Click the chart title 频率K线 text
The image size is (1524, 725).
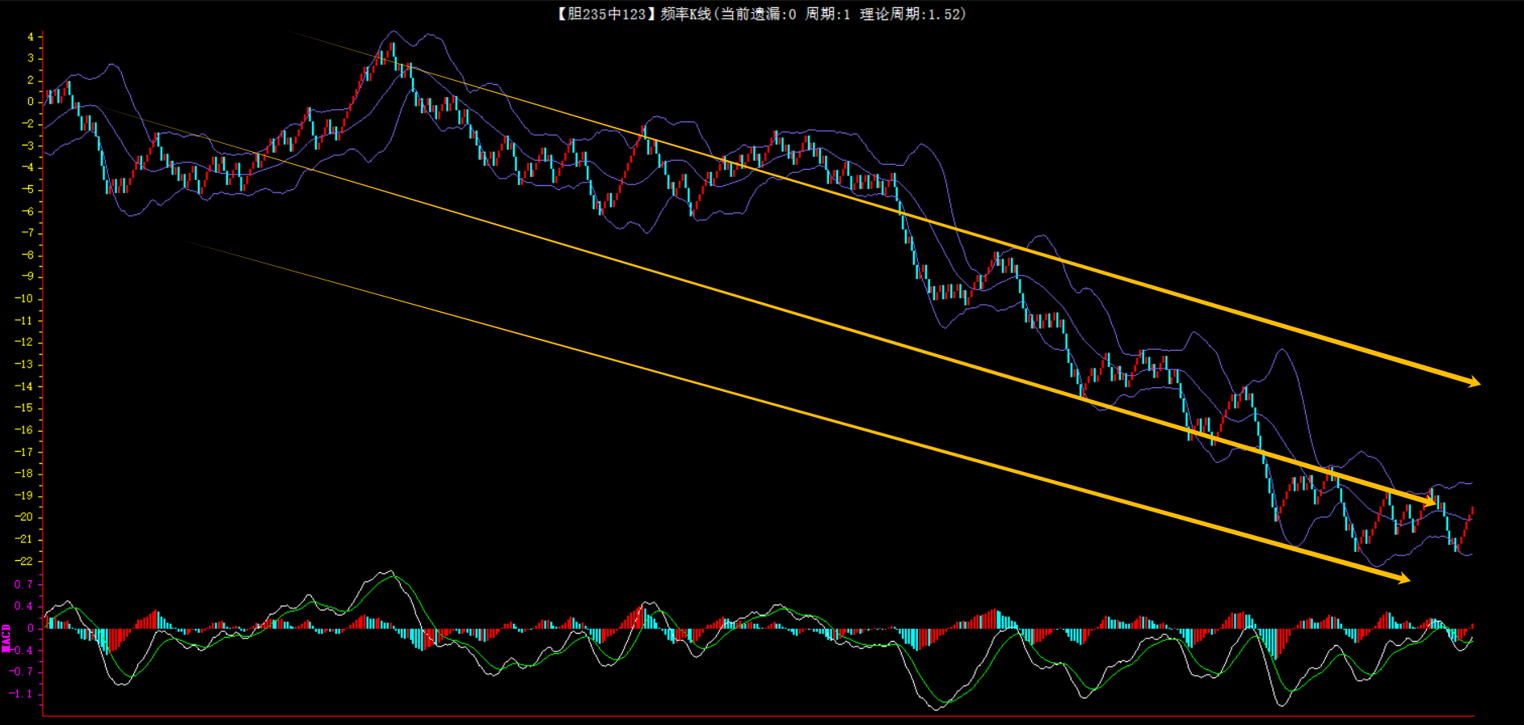(x=685, y=14)
